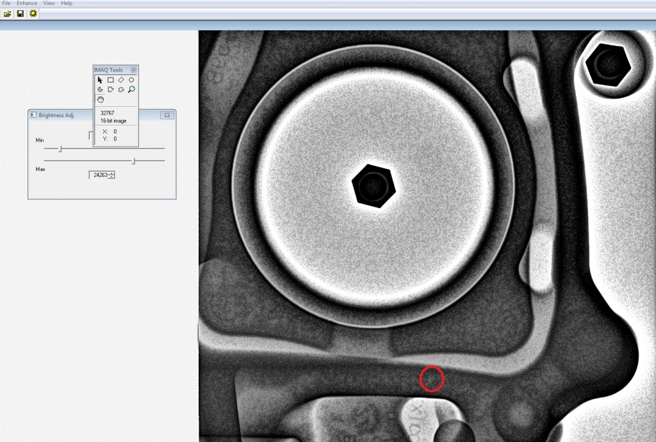The image size is (656, 442).
Task: Select the magnifying glass zoom tool
Action: click(131, 90)
